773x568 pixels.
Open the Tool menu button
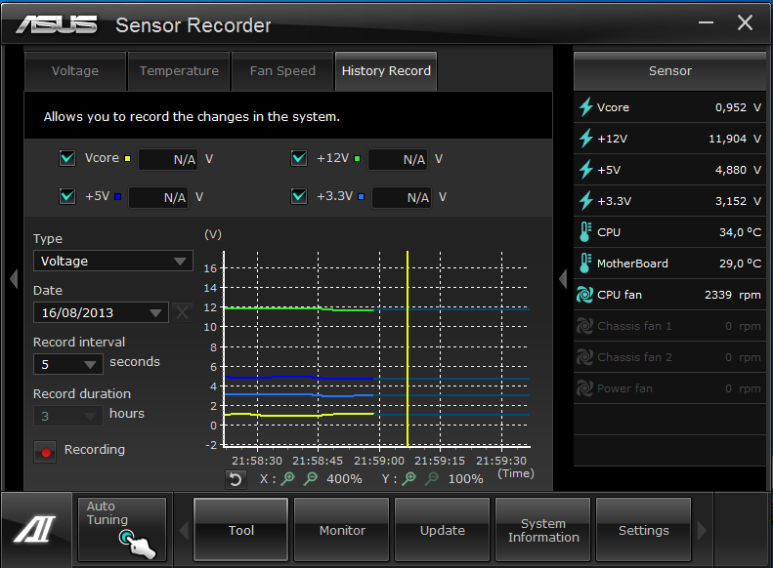[x=241, y=530]
